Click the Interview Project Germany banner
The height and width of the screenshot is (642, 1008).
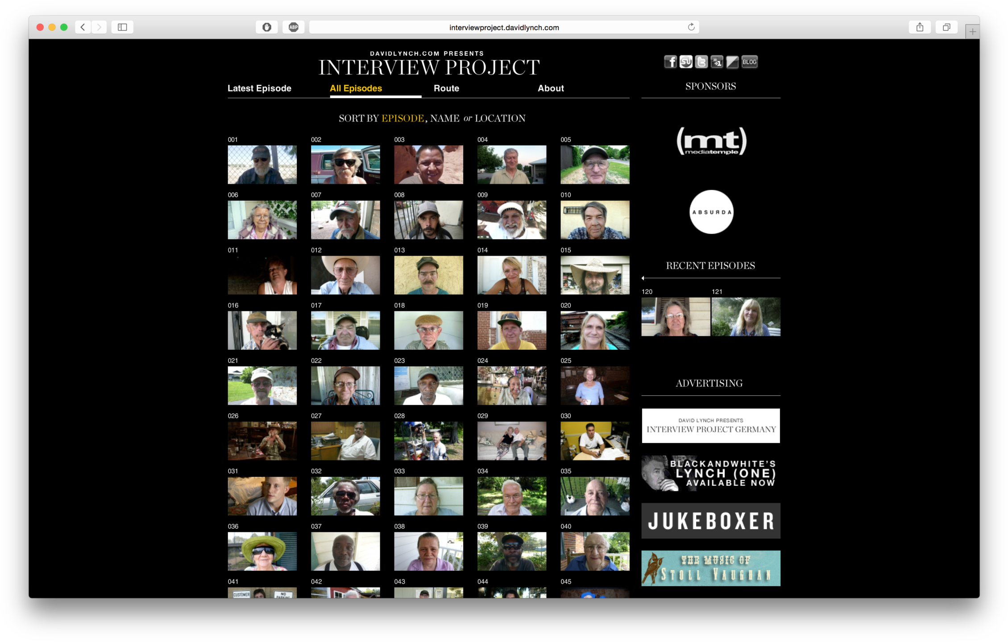(x=710, y=426)
